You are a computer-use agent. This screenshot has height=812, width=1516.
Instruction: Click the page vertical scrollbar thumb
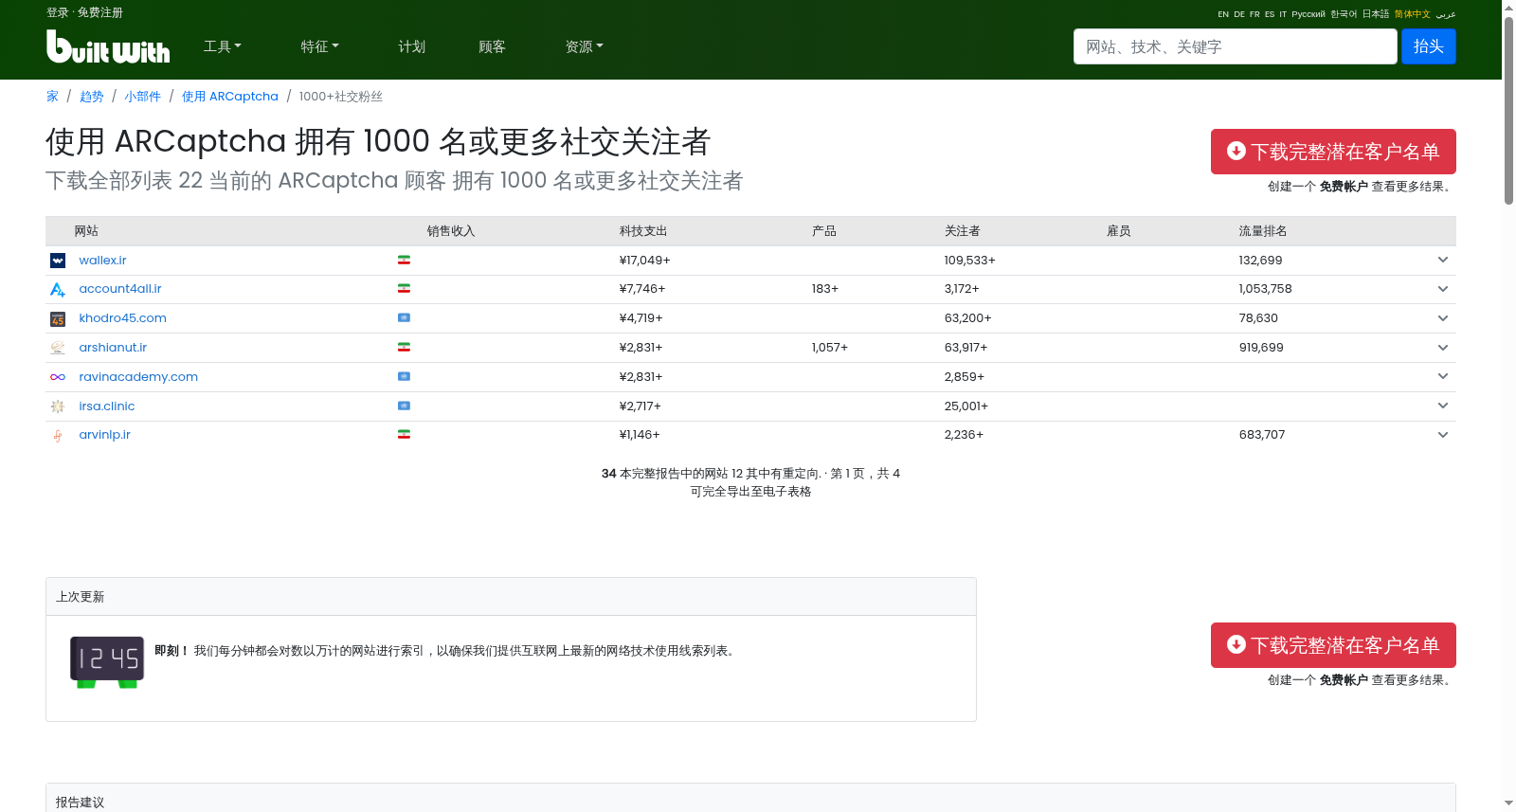(1508, 109)
